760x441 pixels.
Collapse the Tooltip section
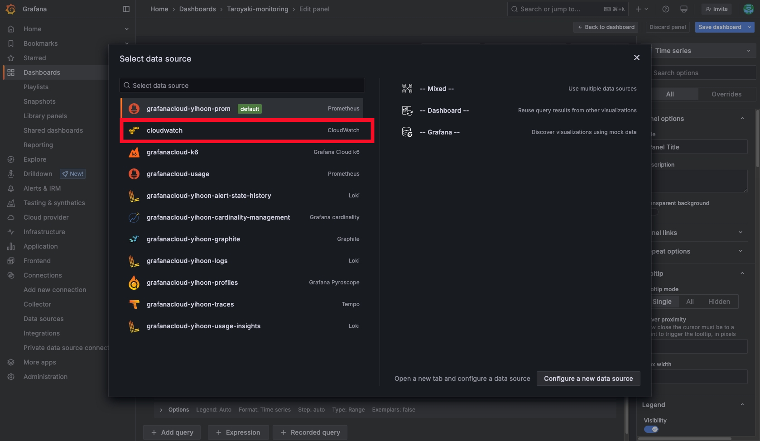point(742,273)
